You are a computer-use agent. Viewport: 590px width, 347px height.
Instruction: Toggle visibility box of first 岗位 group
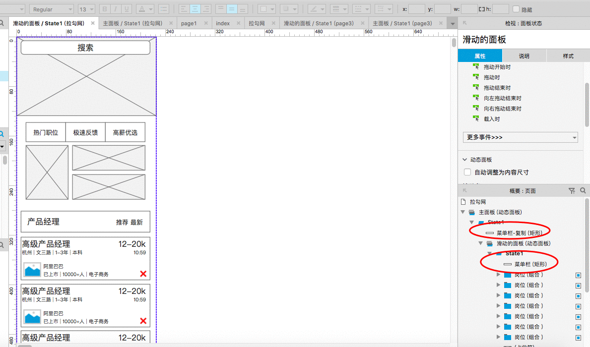pos(578,275)
